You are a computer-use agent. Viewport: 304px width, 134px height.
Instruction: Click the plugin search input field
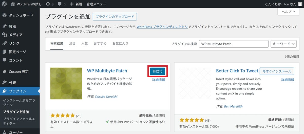[233, 44]
